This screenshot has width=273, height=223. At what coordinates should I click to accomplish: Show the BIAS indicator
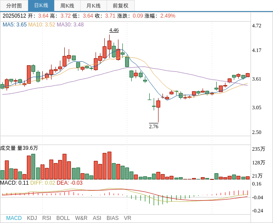point(112,218)
